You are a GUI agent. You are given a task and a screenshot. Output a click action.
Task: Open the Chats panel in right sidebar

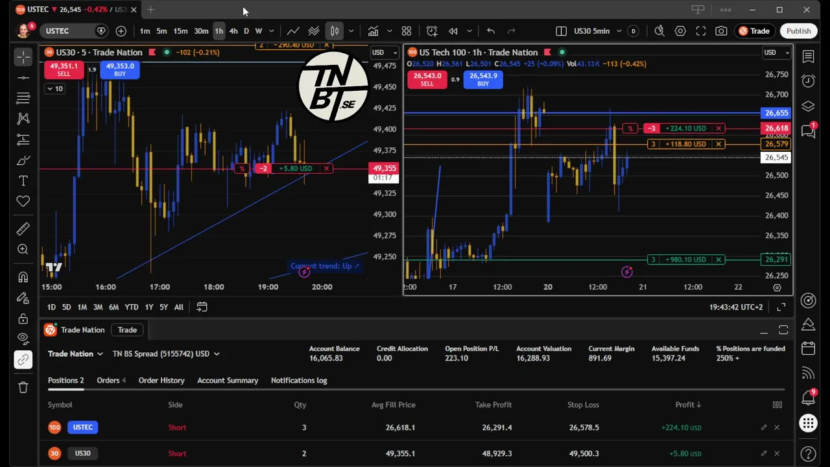pyautogui.click(x=808, y=131)
